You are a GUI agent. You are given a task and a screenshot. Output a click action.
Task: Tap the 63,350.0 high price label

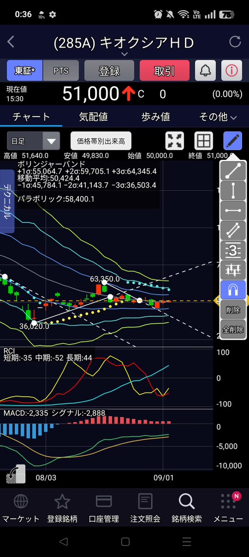(105, 279)
